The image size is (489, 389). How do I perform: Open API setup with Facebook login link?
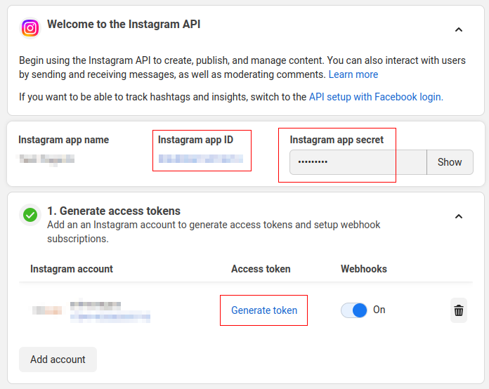[x=376, y=97]
